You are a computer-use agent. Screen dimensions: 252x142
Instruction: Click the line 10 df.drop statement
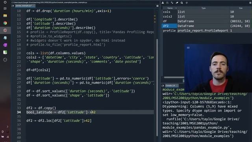69,11
